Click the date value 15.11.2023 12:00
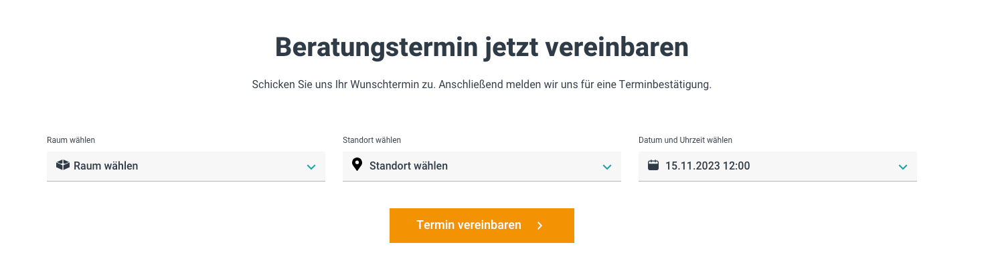Screen dimensions: 988x279 [x=708, y=166]
